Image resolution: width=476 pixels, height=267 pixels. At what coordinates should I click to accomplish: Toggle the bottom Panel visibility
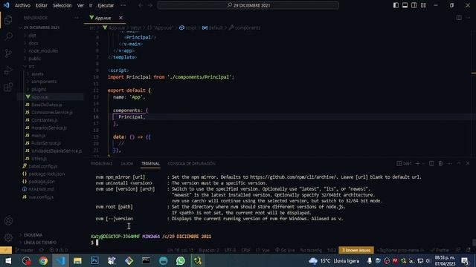pyautogui.click(x=405, y=5)
